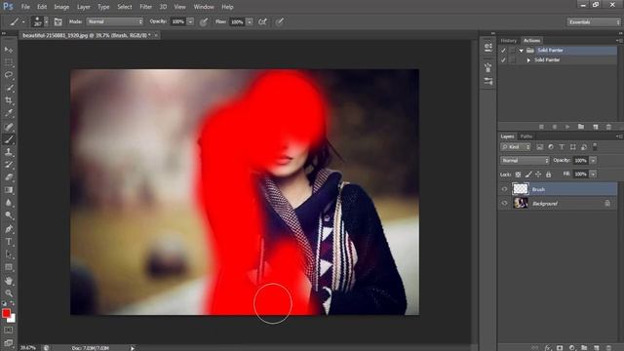Image resolution: width=624 pixels, height=351 pixels.
Task: Open the brush panel toggle in options bar
Action: [58, 21]
